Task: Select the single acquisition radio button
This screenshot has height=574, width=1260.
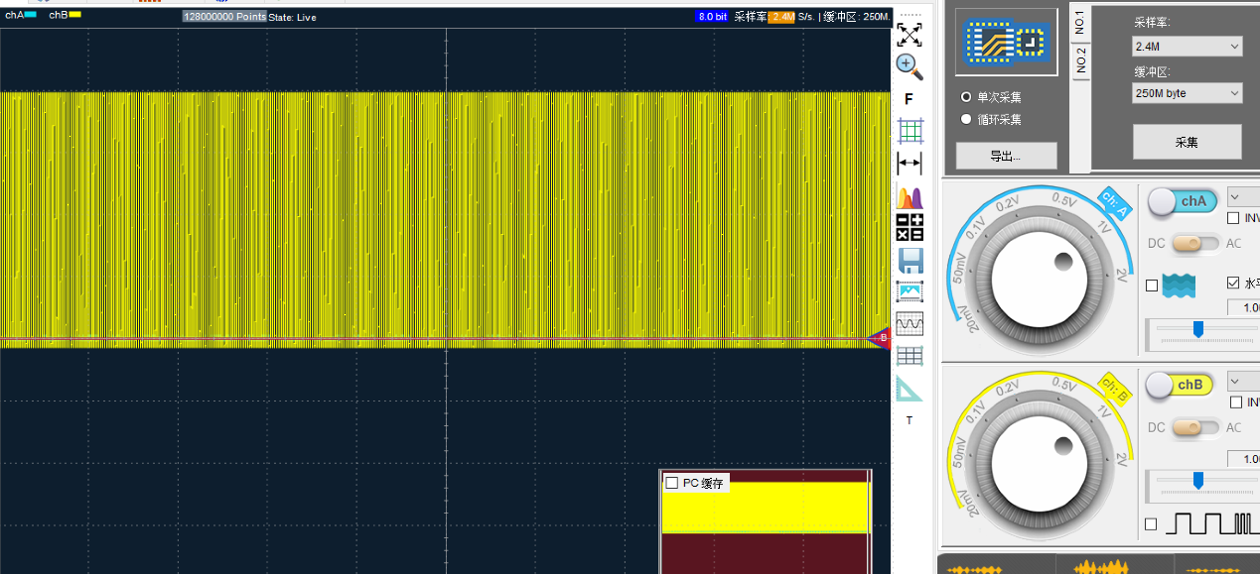Action: [966, 97]
